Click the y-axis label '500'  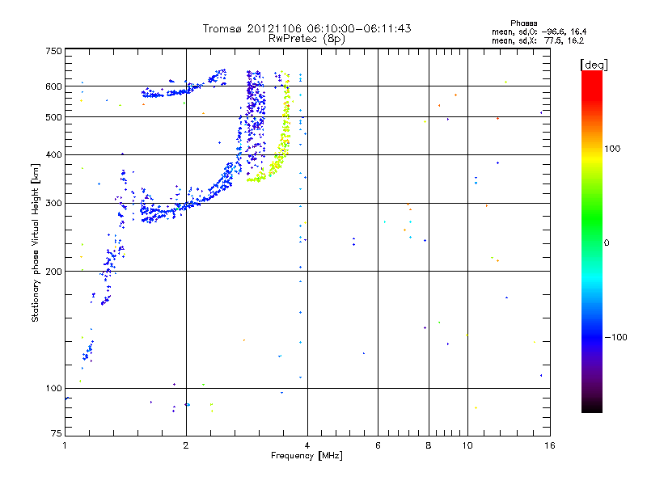point(53,117)
